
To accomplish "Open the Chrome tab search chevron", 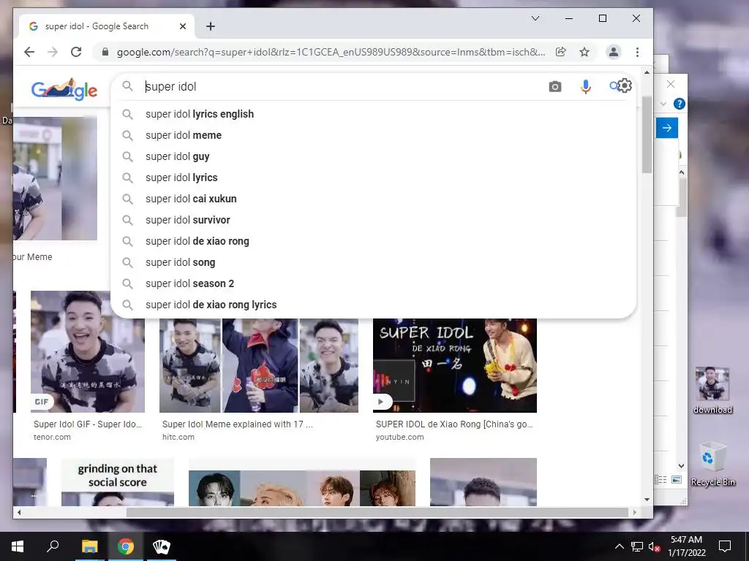I will pos(535,18).
